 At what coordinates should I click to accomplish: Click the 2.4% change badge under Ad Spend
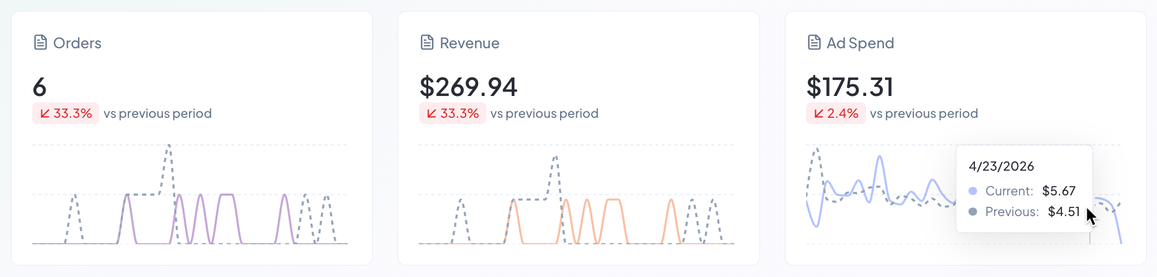pyautogui.click(x=835, y=114)
